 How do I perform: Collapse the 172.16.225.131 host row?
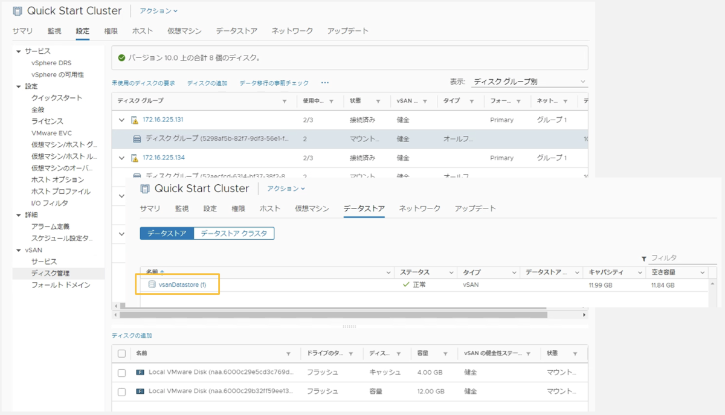pos(122,120)
